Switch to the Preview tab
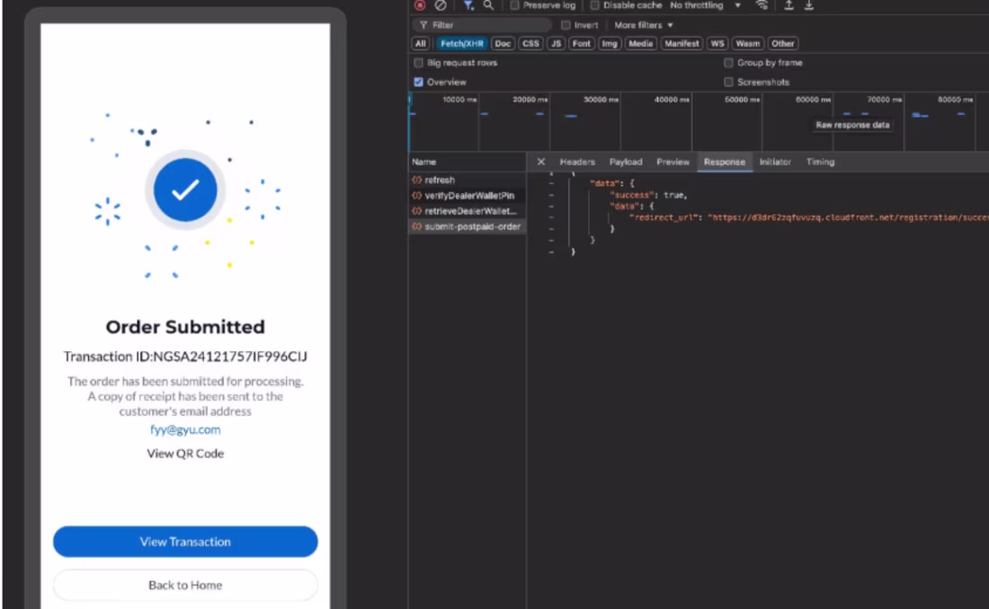The image size is (989, 609). [x=673, y=162]
